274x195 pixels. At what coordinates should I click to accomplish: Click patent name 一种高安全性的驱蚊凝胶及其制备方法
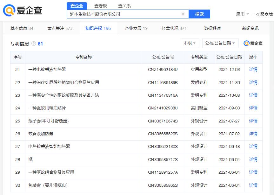coord(63,95)
